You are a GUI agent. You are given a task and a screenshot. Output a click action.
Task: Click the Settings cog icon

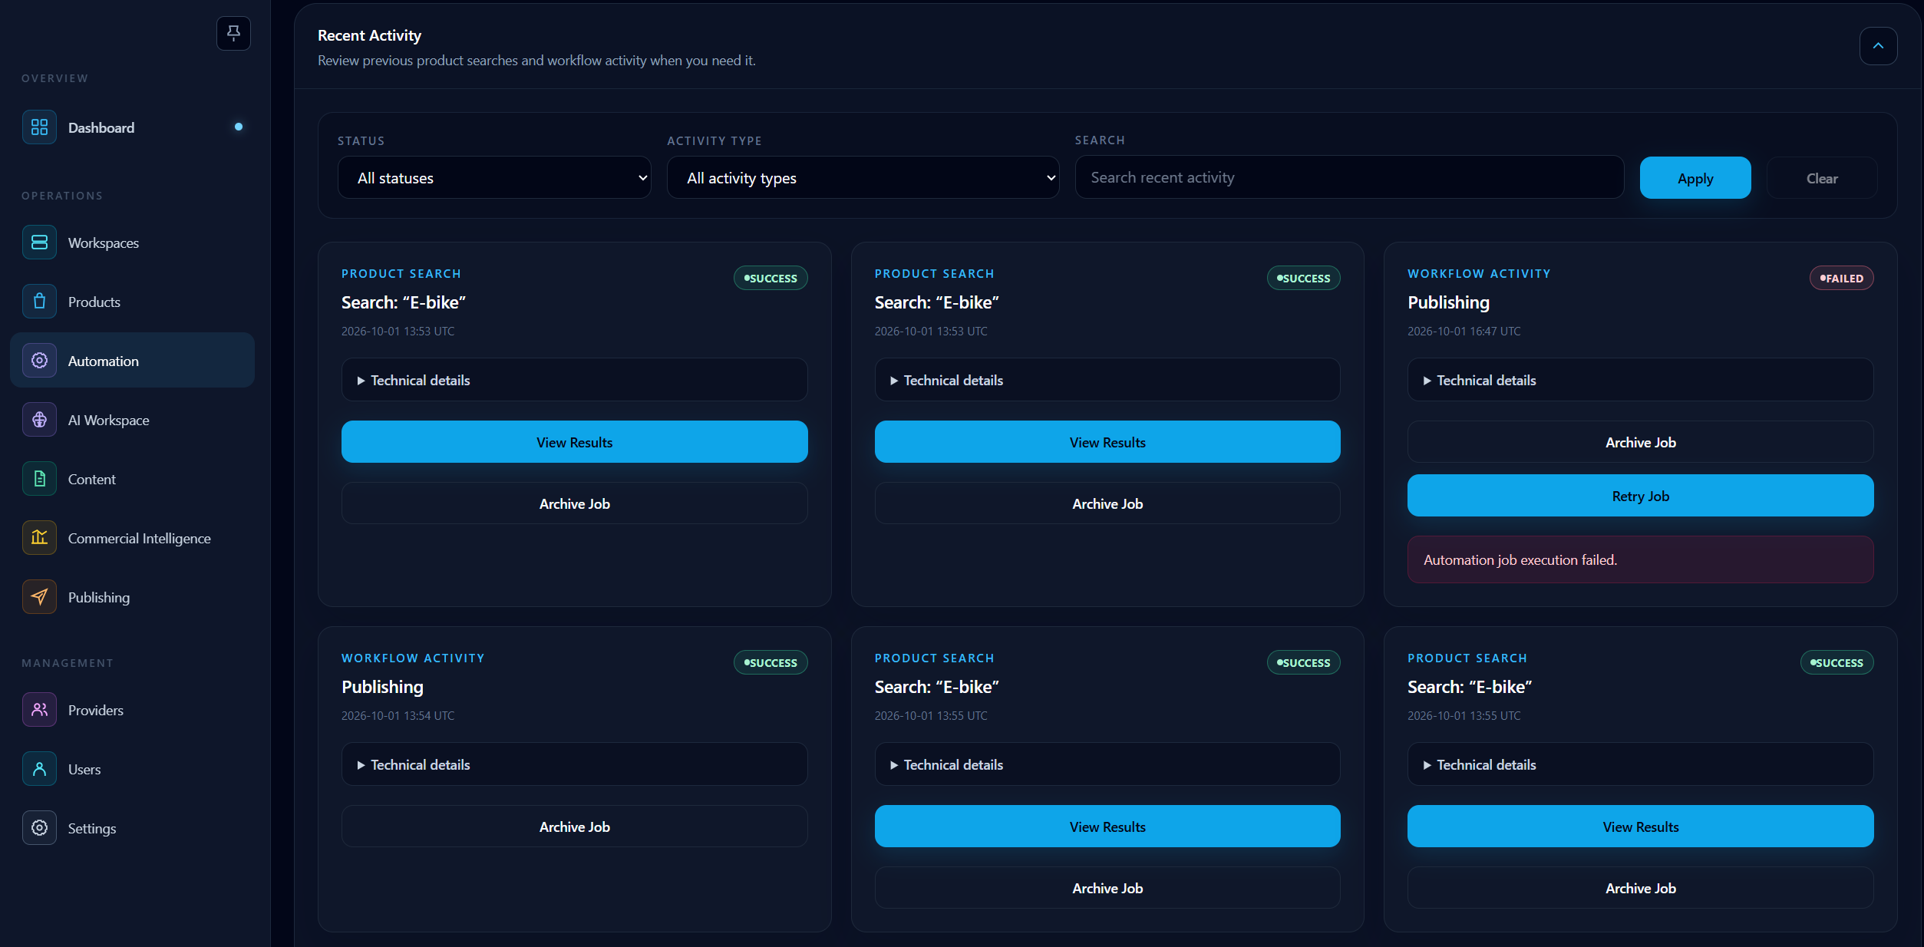click(39, 828)
